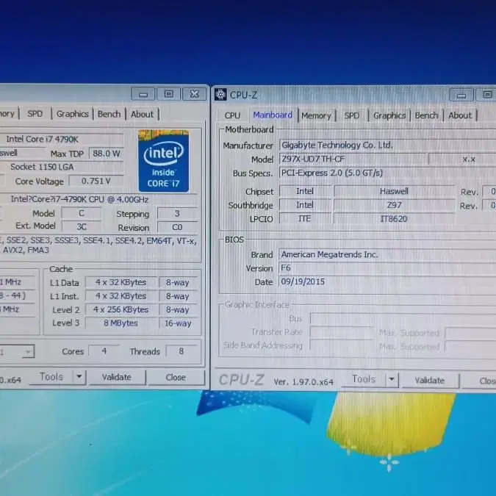Click Validate button in right CPU-Z window
Viewport: 496px width, 496px height.
pyautogui.click(x=430, y=380)
